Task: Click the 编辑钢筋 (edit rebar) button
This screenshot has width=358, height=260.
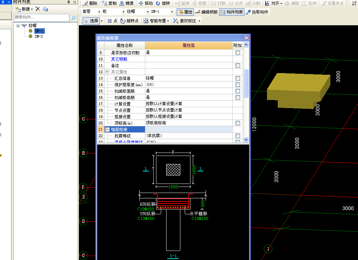Action: point(206,12)
